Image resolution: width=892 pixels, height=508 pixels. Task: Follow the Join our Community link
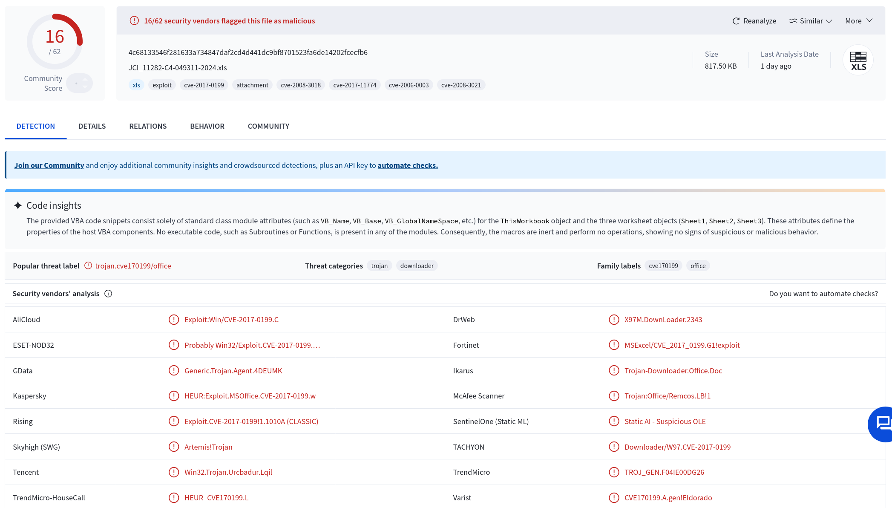pos(49,165)
